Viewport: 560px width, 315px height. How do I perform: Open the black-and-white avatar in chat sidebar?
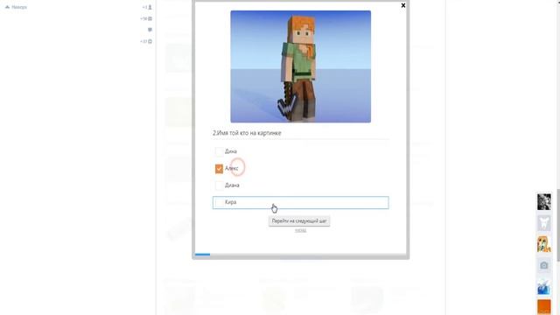544,202
